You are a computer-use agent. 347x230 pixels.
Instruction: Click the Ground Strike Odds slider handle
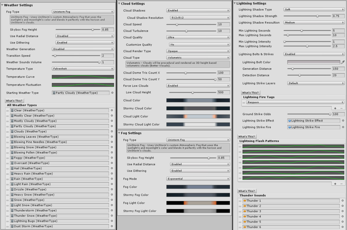pos(330,114)
